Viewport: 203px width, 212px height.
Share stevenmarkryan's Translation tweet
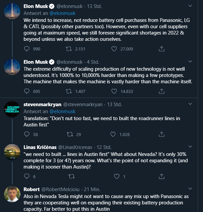[161, 134]
